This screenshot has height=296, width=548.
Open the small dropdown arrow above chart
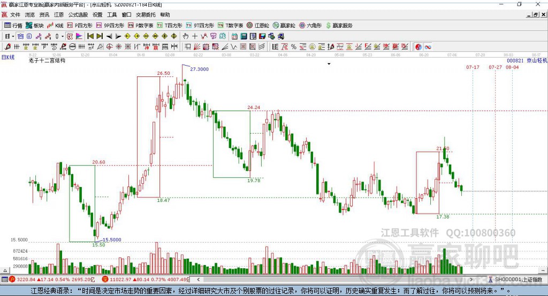pos(329,64)
